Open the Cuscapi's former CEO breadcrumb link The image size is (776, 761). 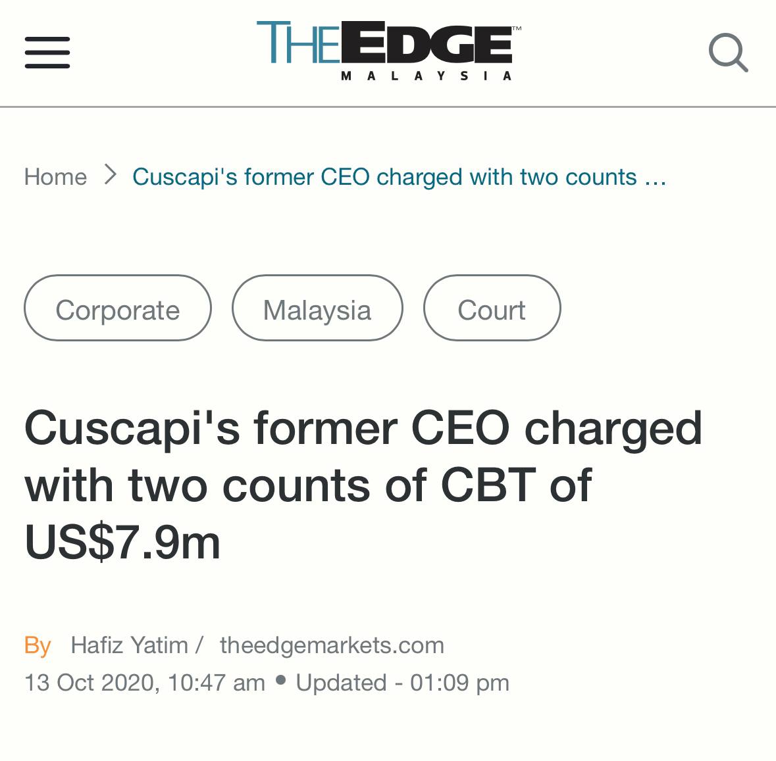400,177
